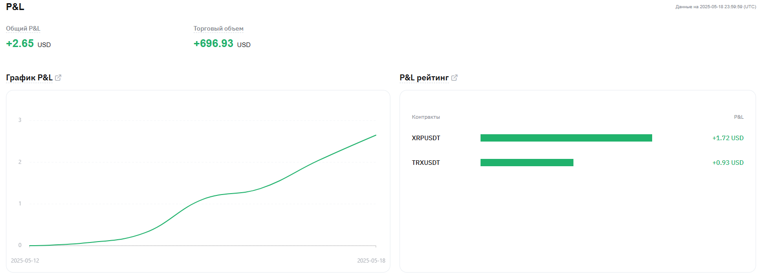Open the P&L рейтинг external link icon
This screenshot has height=279, width=762.
[x=454, y=78]
